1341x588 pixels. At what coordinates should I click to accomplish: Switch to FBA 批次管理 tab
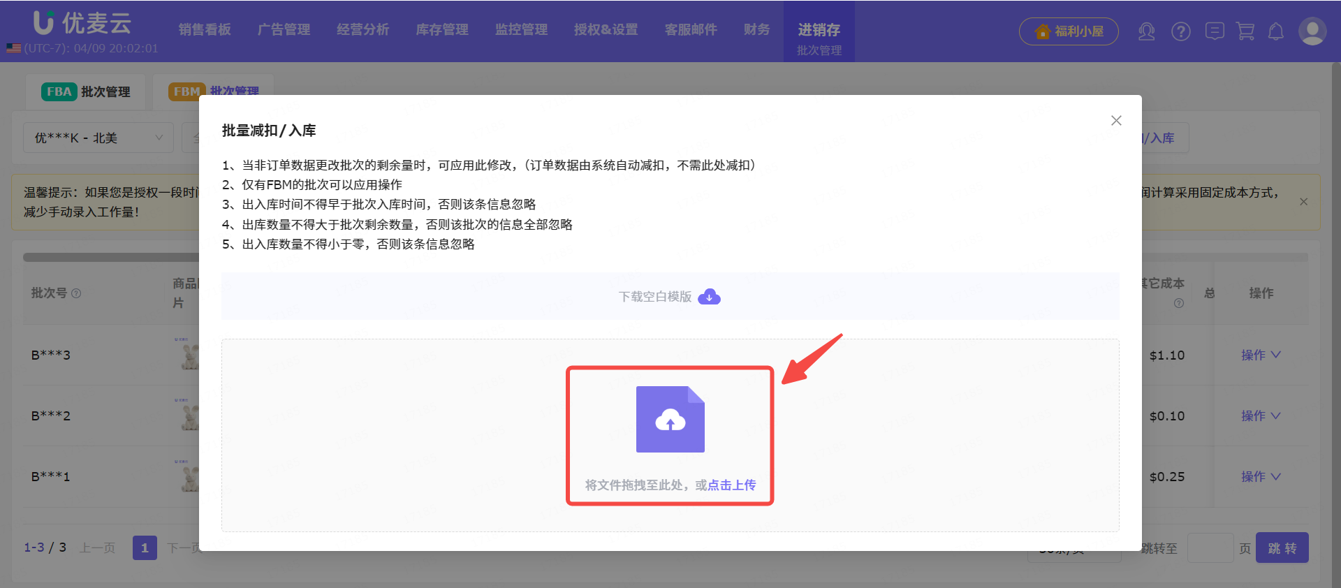pyautogui.click(x=86, y=92)
